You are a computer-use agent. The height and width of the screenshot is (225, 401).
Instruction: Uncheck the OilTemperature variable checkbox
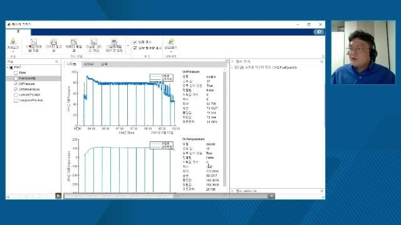(16, 89)
